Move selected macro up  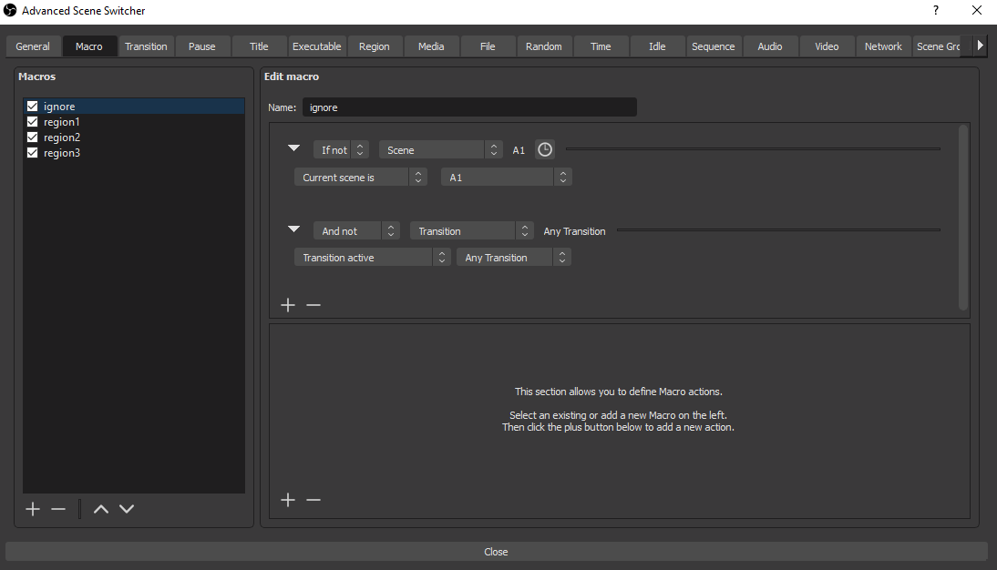click(100, 509)
